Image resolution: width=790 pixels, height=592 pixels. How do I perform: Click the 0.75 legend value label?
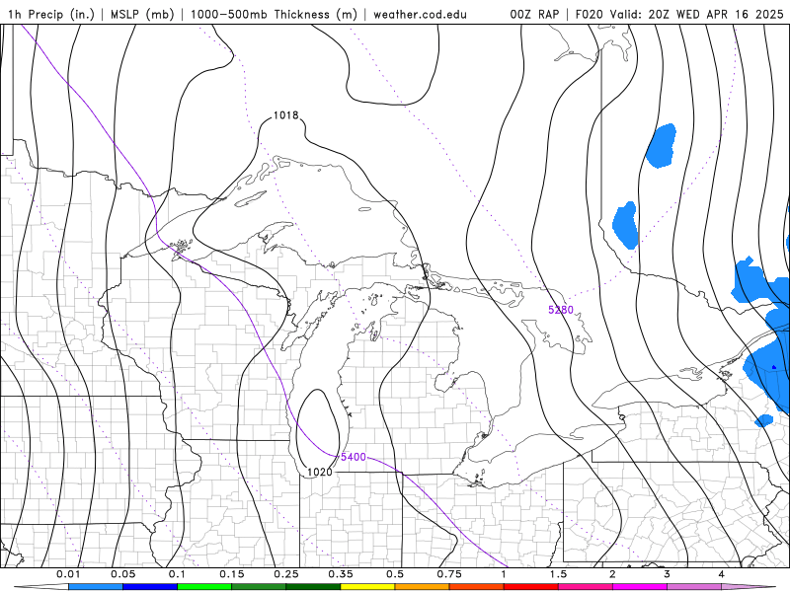(x=449, y=574)
